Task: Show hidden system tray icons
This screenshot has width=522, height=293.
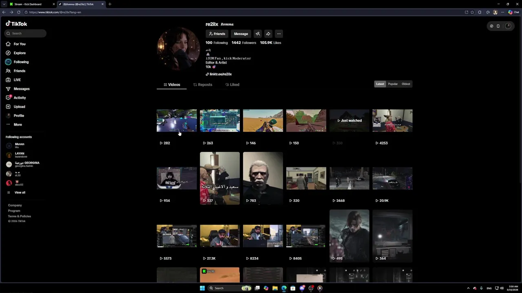Action: 468,288
